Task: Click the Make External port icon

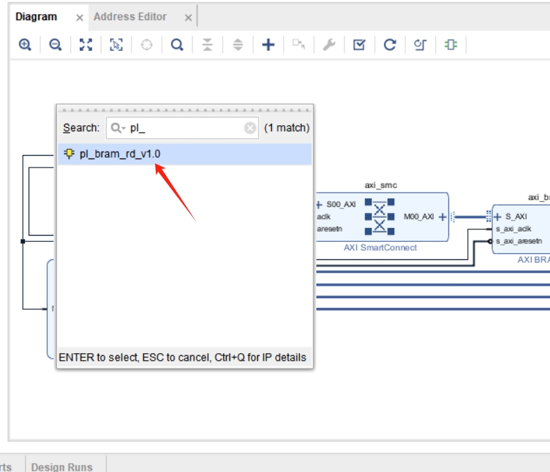Action: [298, 45]
